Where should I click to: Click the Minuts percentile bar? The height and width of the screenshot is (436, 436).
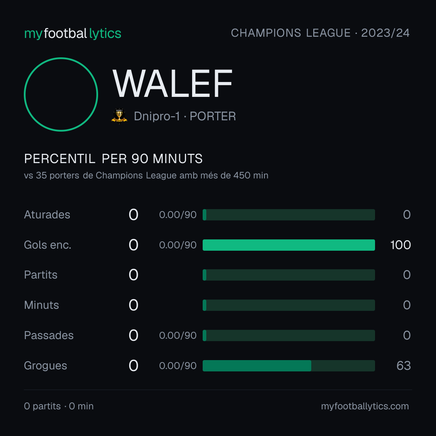[289, 305]
